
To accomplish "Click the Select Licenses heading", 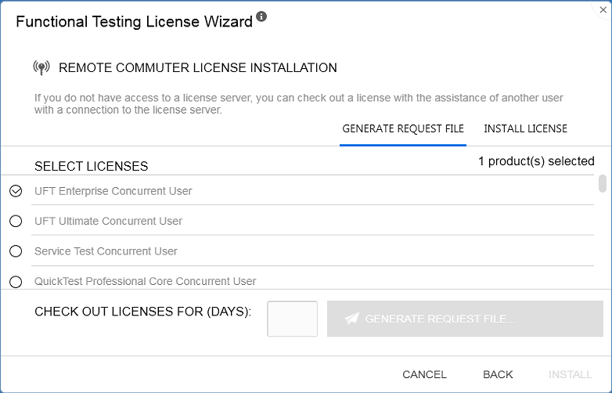I will tap(91, 166).
